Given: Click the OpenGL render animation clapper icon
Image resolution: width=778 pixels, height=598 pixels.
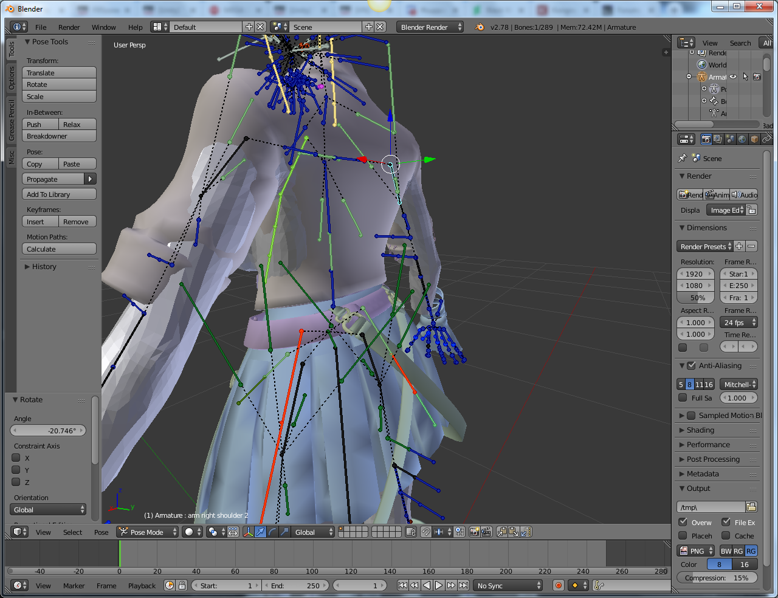Looking at the screenshot, I should click(486, 532).
